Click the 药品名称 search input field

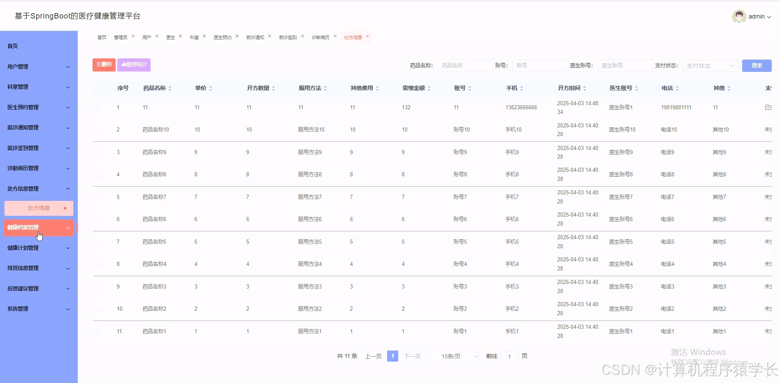[x=465, y=65]
